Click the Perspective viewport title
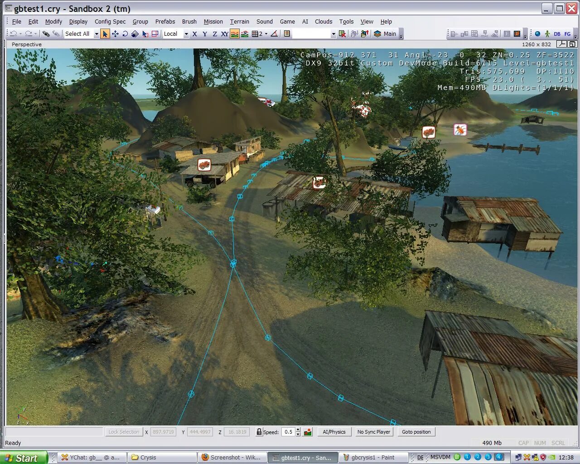The height and width of the screenshot is (464, 580). pos(27,44)
